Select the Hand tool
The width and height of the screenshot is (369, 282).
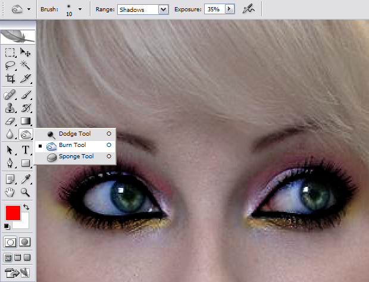point(10,192)
